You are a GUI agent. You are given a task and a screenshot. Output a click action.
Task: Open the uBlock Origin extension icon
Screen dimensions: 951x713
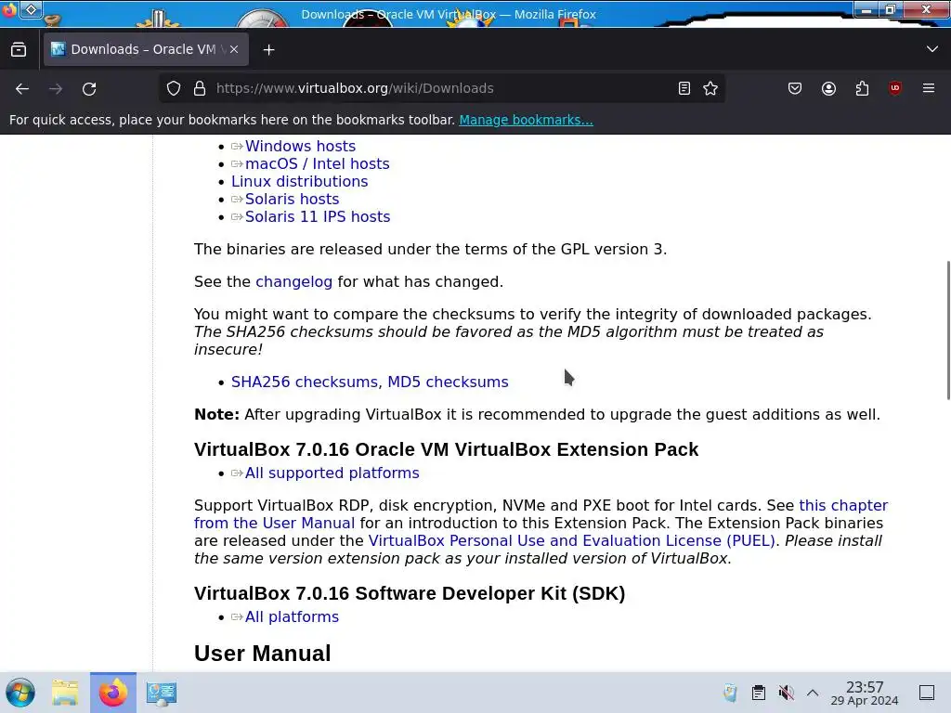(895, 88)
